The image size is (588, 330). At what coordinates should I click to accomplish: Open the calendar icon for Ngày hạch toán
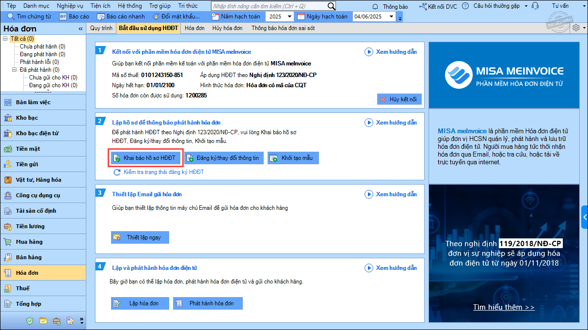301,16
